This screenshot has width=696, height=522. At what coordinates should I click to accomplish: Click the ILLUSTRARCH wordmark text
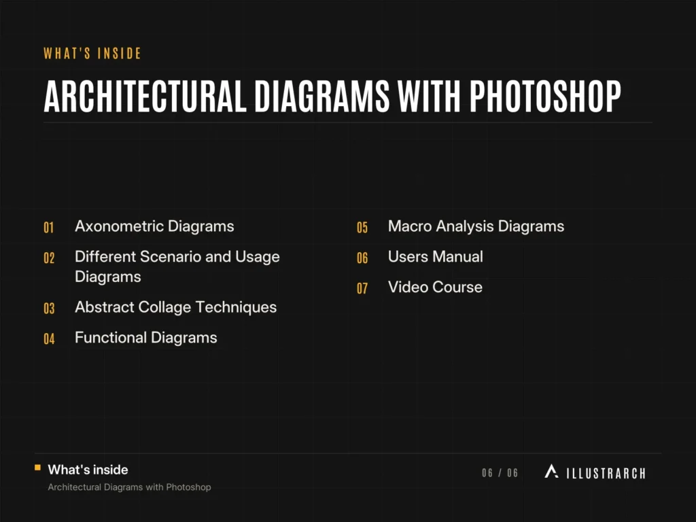tap(606, 474)
